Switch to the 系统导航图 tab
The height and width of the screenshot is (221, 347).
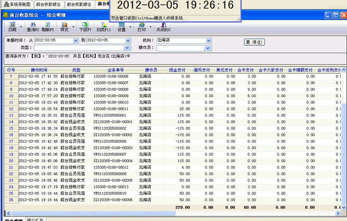pos(17,4)
